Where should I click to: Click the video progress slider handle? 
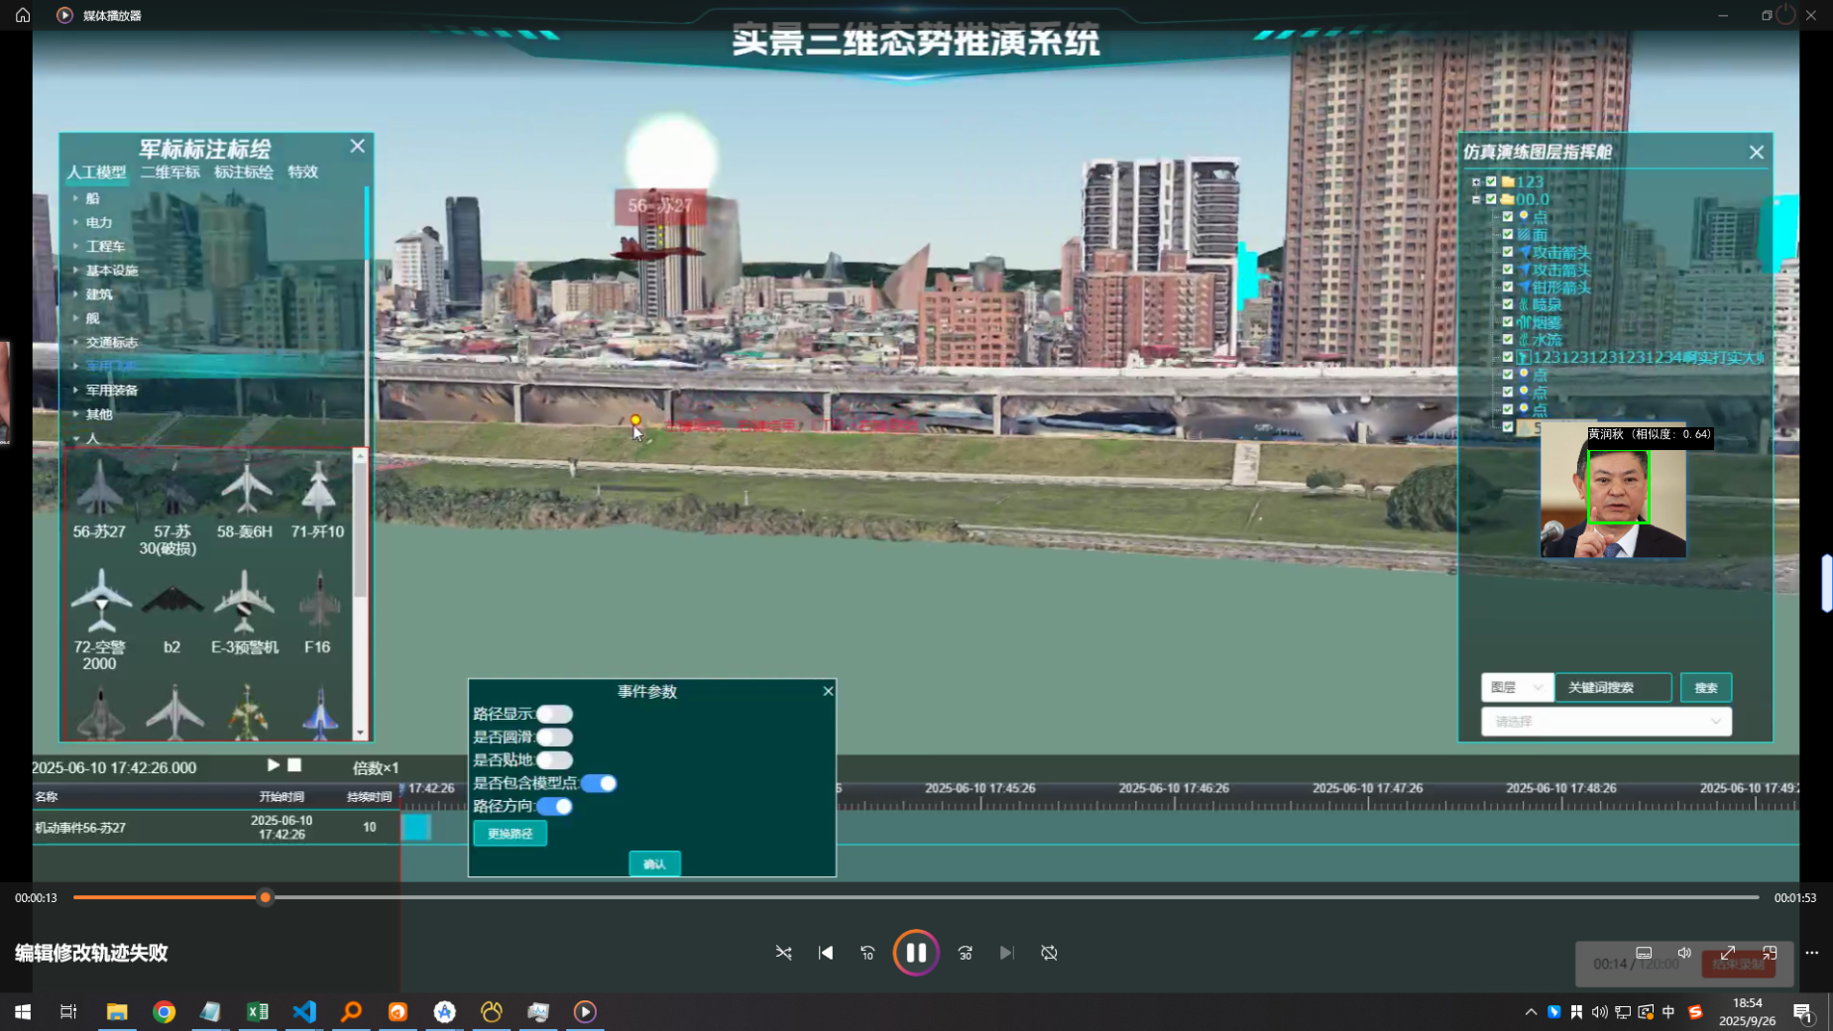click(265, 897)
